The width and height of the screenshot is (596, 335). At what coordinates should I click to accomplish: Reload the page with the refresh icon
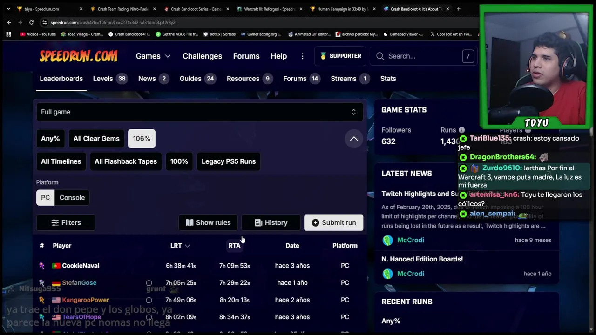[x=31, y=22]
